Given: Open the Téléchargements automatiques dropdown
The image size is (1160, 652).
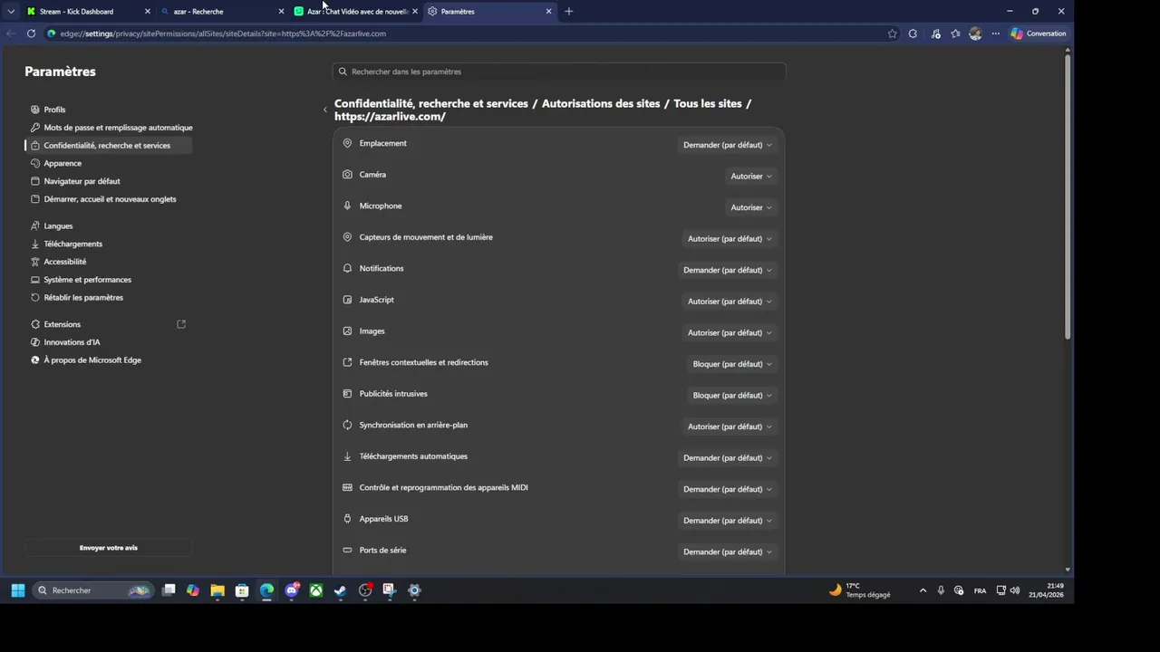Looking at the screenshot, I should click(728, 458).
